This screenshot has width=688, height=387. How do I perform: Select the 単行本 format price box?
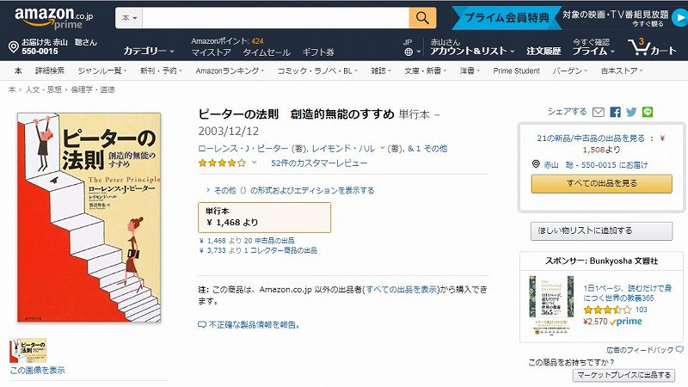264,218
